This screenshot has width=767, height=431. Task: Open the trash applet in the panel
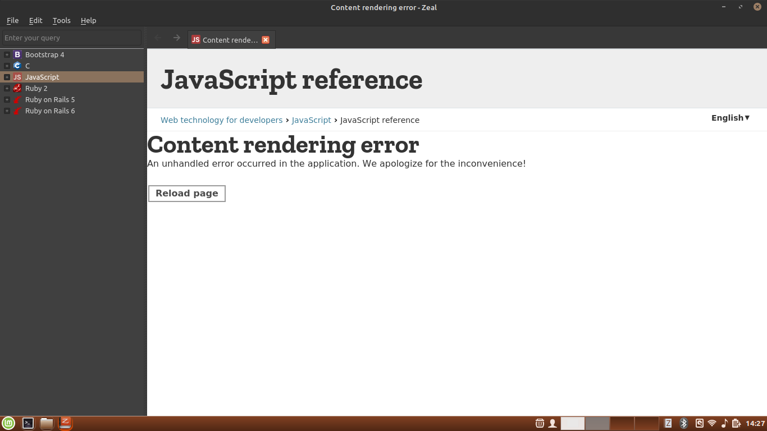point(540,423)
